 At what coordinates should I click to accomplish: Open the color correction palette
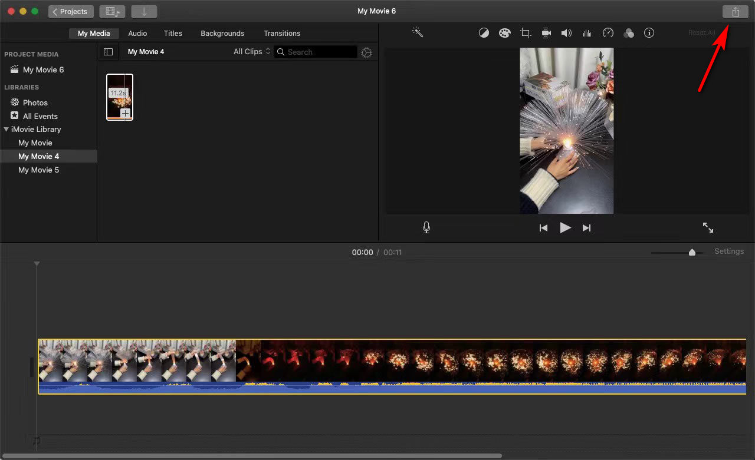pos(504,33)
